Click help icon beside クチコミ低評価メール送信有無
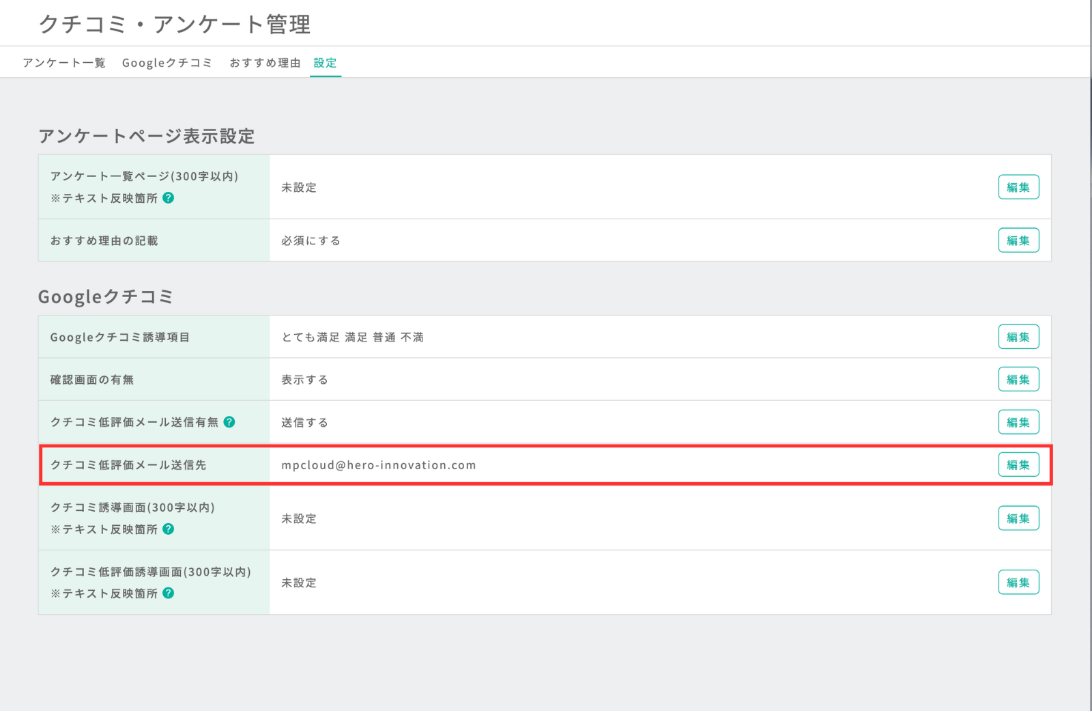 tap(229, 421)
